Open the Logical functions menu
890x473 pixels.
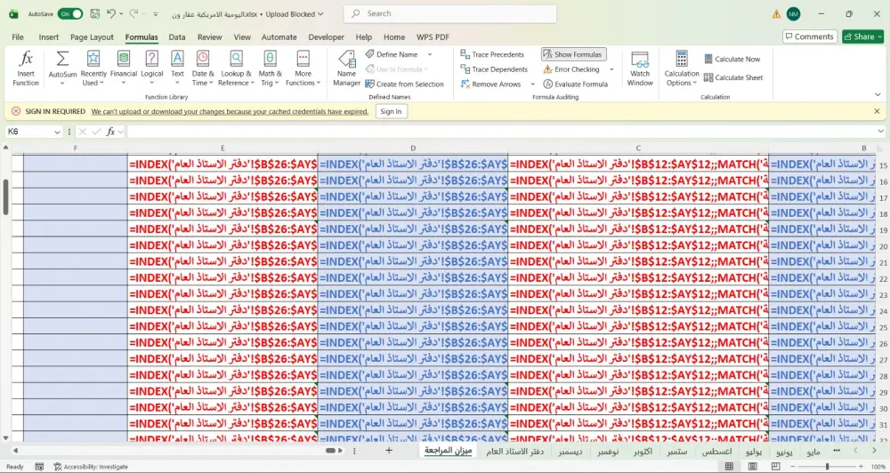point(151,68)
